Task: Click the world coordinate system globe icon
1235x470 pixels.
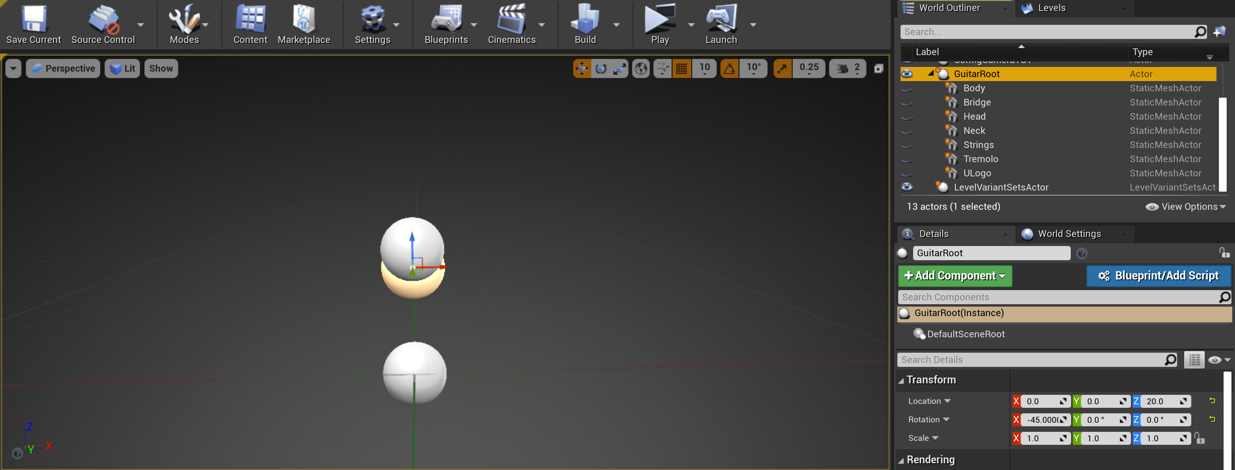Action: (641, 69)
